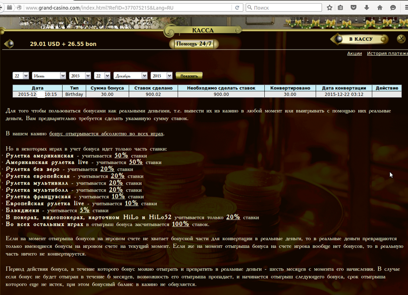Open the Акции link
Image resolution: width=408 pixels, height=295 pixels.
(x=354, y=53)
